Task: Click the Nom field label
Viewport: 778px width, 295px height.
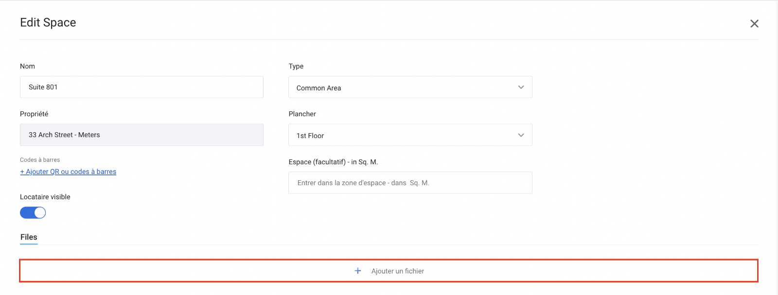Action: pos(27,66)
